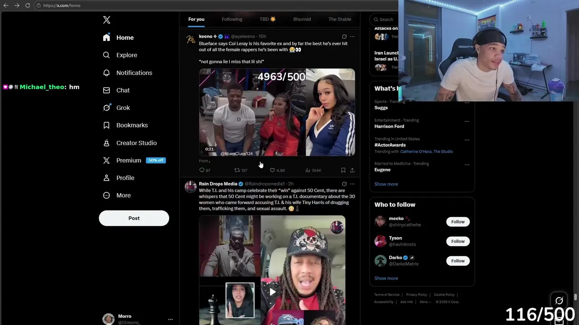View analytics of keeno post
The height and width of the screenshot is (325, 579).
click(x=313, y=170)
